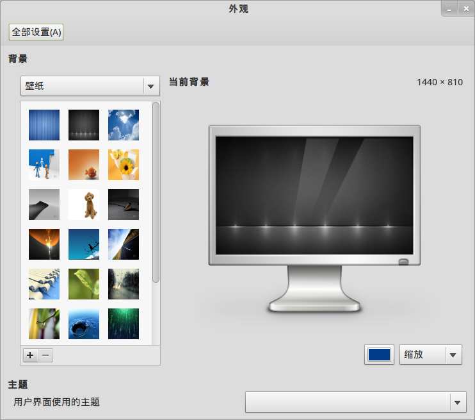
Task: Open the 壁纸 source dropdown
Action: coord(90,86)
